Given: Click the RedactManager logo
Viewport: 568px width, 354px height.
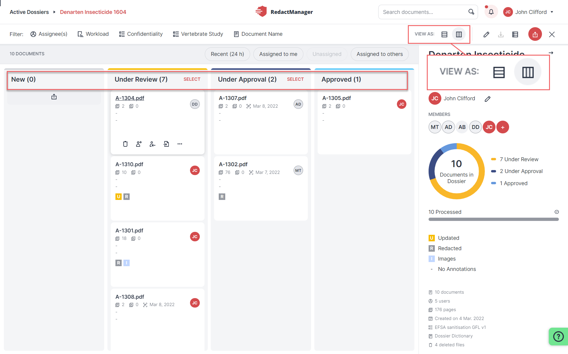Looking at the screenshot, I should [284, 12].
